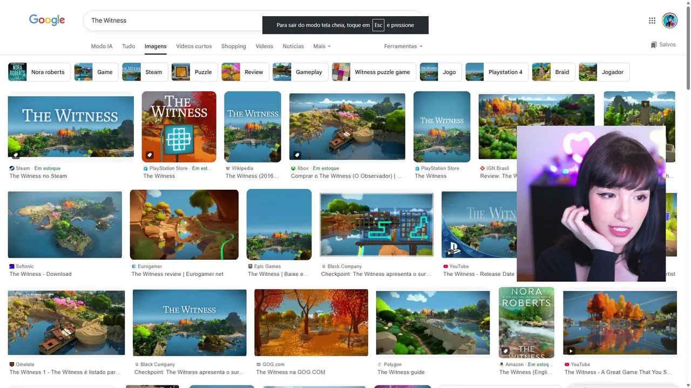691x388 pixels.
Task: Click the product tag badge on the Nora Roberts book
Action: click(506, 351)
